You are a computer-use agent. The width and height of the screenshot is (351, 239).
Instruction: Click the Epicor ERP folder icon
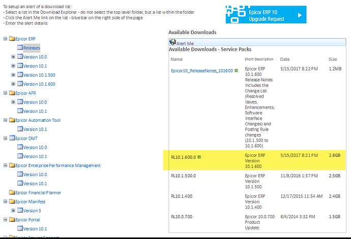coord(12,39)
